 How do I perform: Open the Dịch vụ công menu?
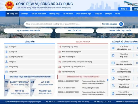click(54, 14)
